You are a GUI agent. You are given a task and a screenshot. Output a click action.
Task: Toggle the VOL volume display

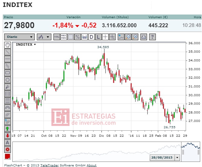[x=57, y=37]
